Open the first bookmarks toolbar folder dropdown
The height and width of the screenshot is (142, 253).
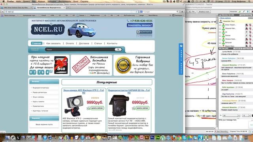9,15
